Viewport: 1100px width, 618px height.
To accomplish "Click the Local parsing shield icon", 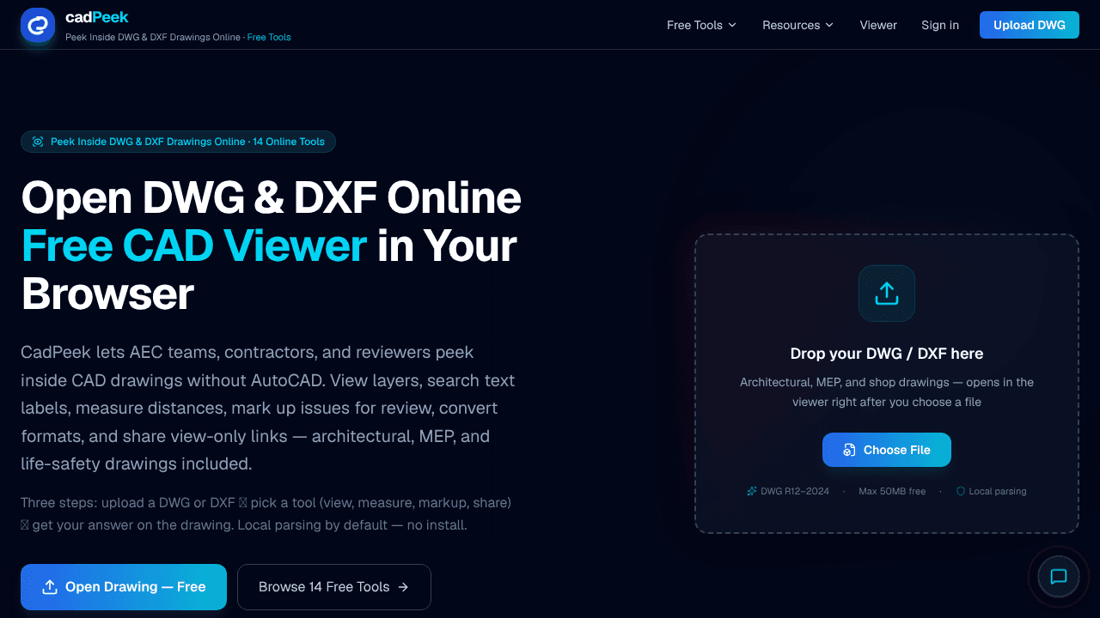I will (x=961, y=492).
